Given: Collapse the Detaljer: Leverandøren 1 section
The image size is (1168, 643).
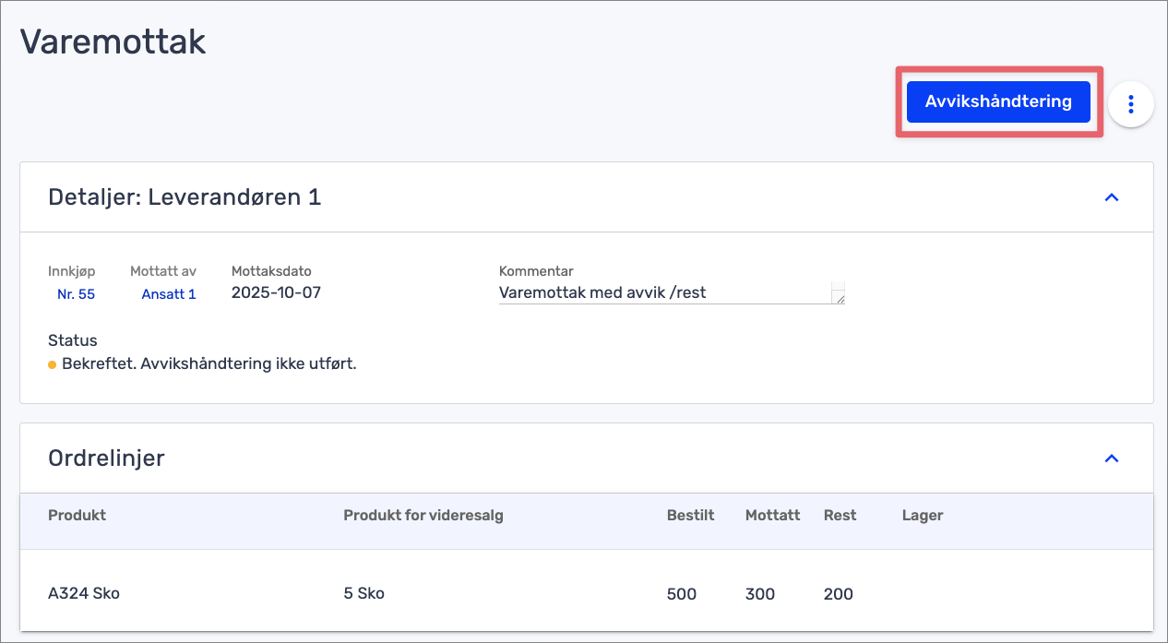Looking at the screenshot, I should coord(1112,197).
